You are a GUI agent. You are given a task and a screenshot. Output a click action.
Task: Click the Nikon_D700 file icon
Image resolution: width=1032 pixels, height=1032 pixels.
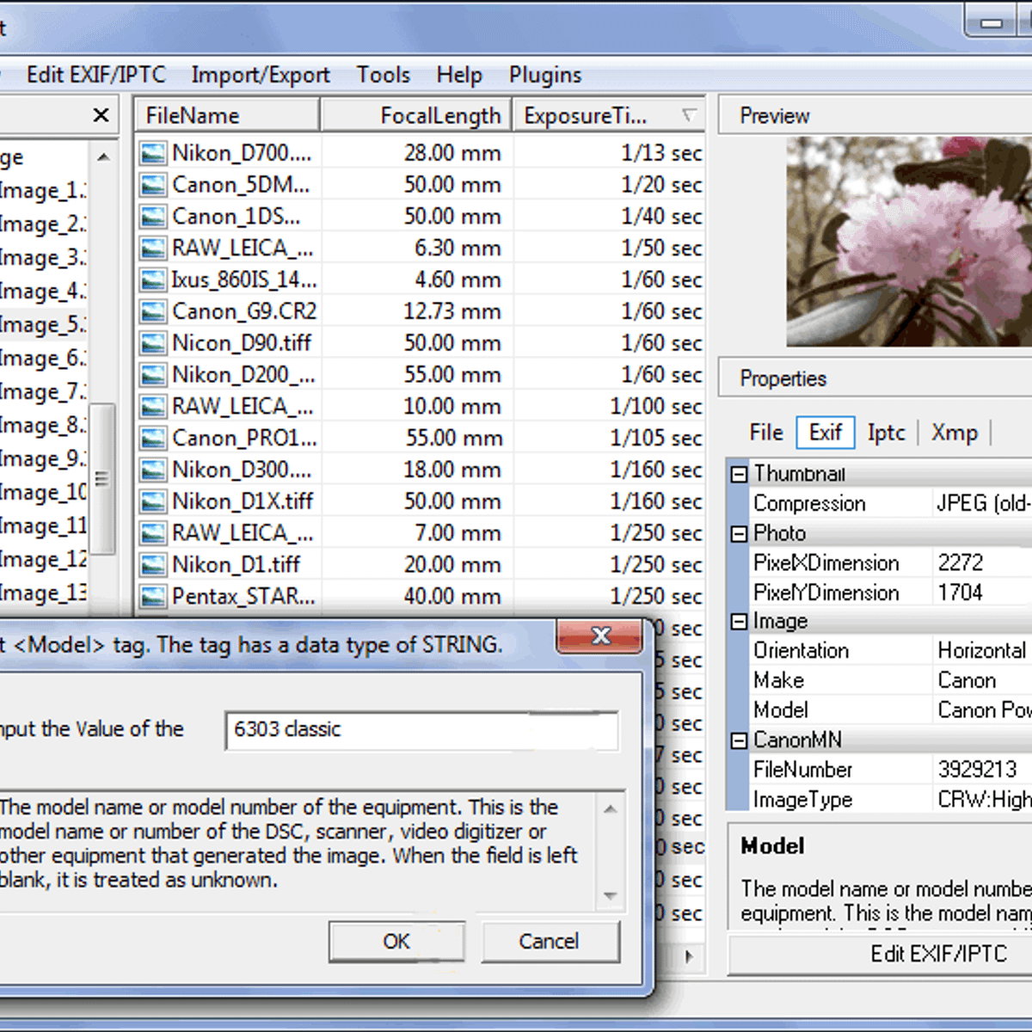coord(153,154)
